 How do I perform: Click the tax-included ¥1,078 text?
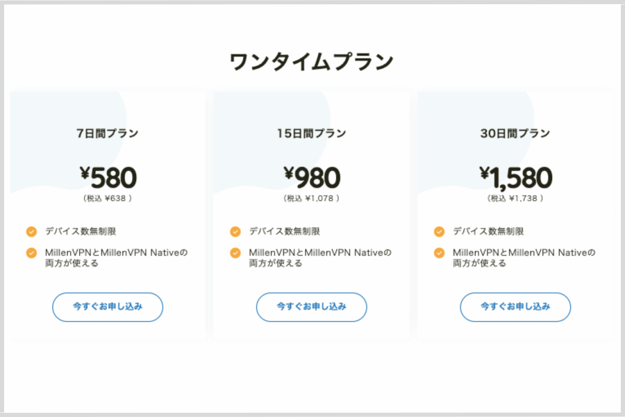point(311,198)
